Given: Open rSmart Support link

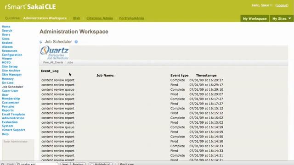Looking at the screenshot, I should (x=13, y=130).
